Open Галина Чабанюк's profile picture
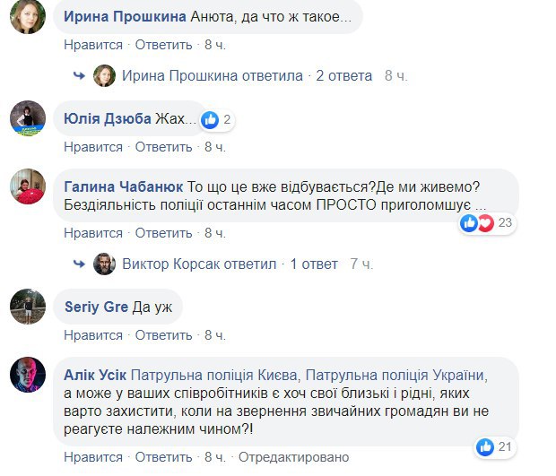 pyautogui.click(x=28, y=186)
